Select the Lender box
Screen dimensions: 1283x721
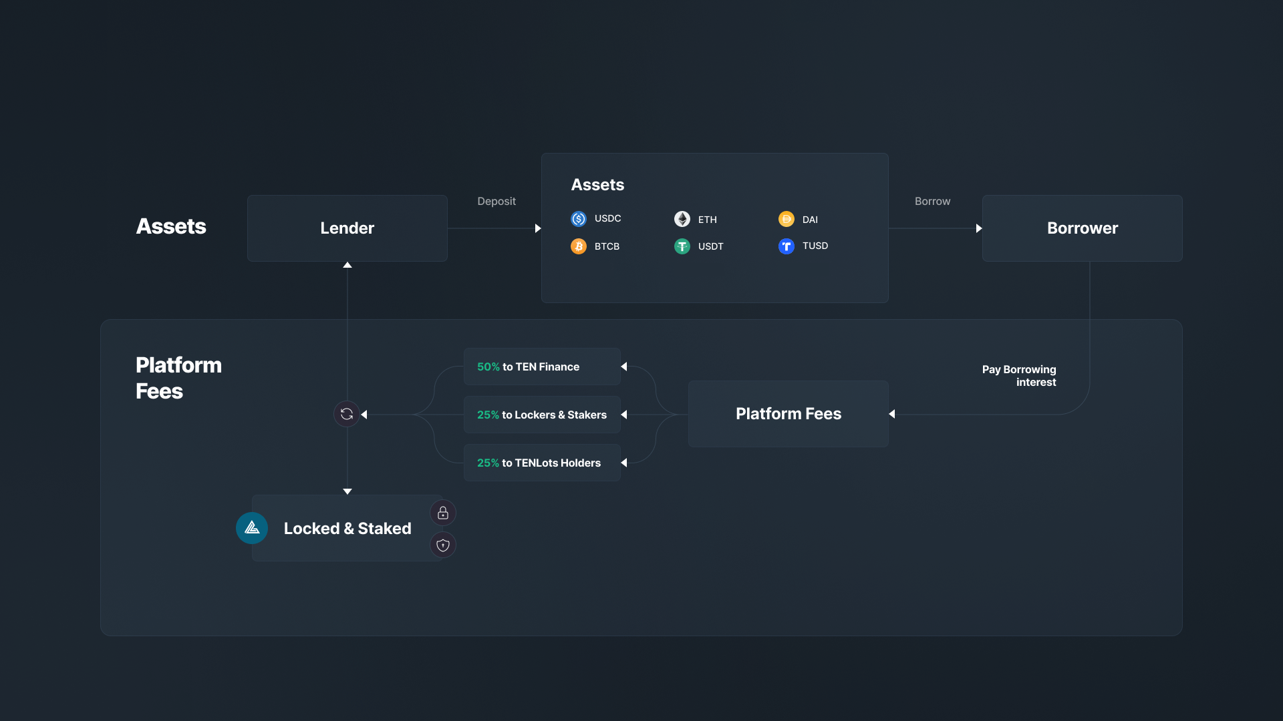pos(347,228)
